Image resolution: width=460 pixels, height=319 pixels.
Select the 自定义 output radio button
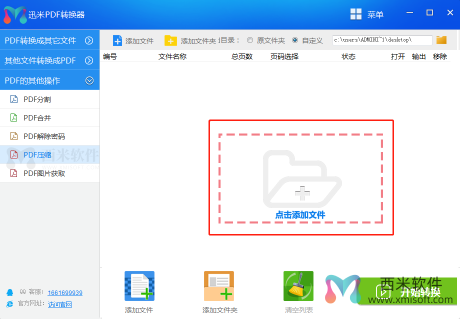(x=295, y=40)
